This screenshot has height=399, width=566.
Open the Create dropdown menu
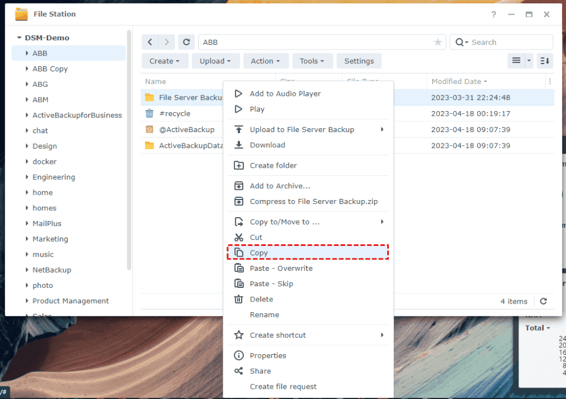pyautogui.click(x=165, y=61)
